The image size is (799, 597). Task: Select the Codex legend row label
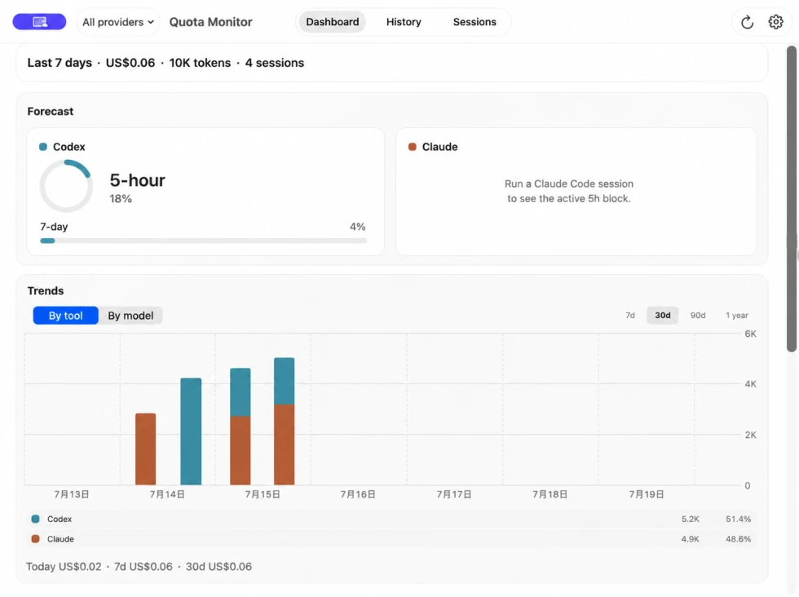point(59,519)
